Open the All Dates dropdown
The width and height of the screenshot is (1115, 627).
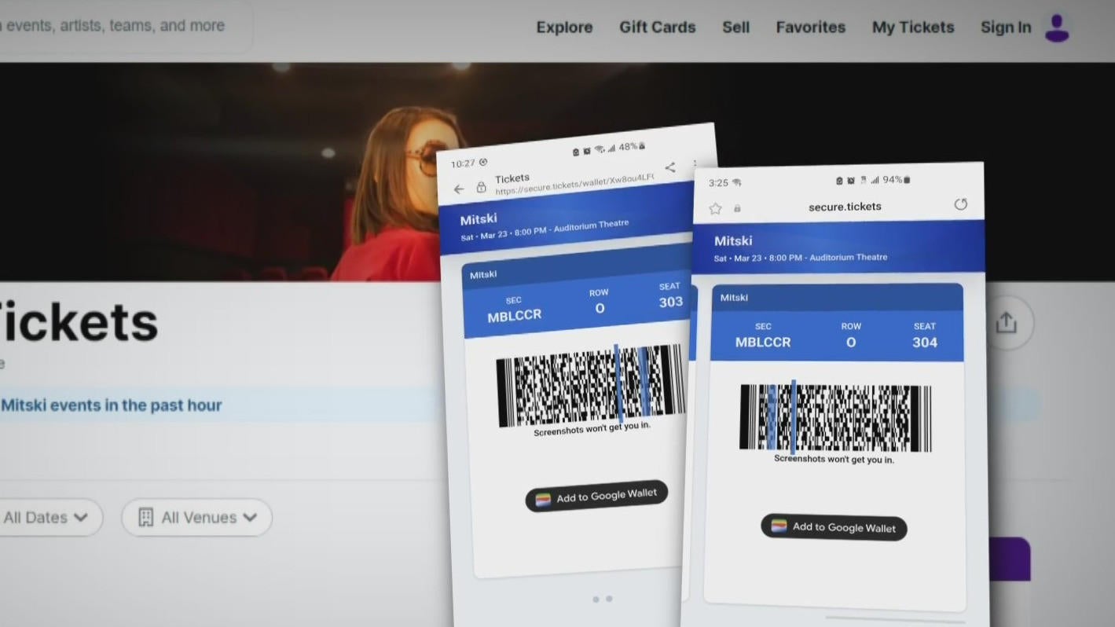point(43,517)
